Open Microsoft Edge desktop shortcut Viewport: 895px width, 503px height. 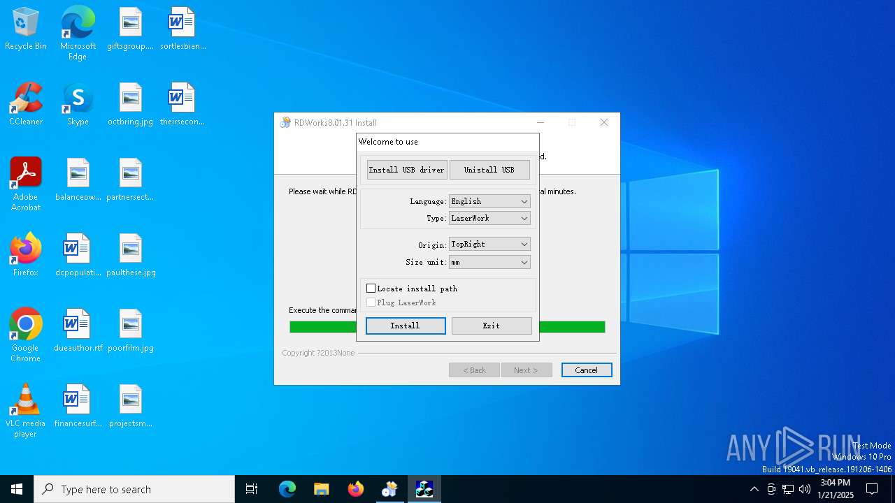coord(78,34)
